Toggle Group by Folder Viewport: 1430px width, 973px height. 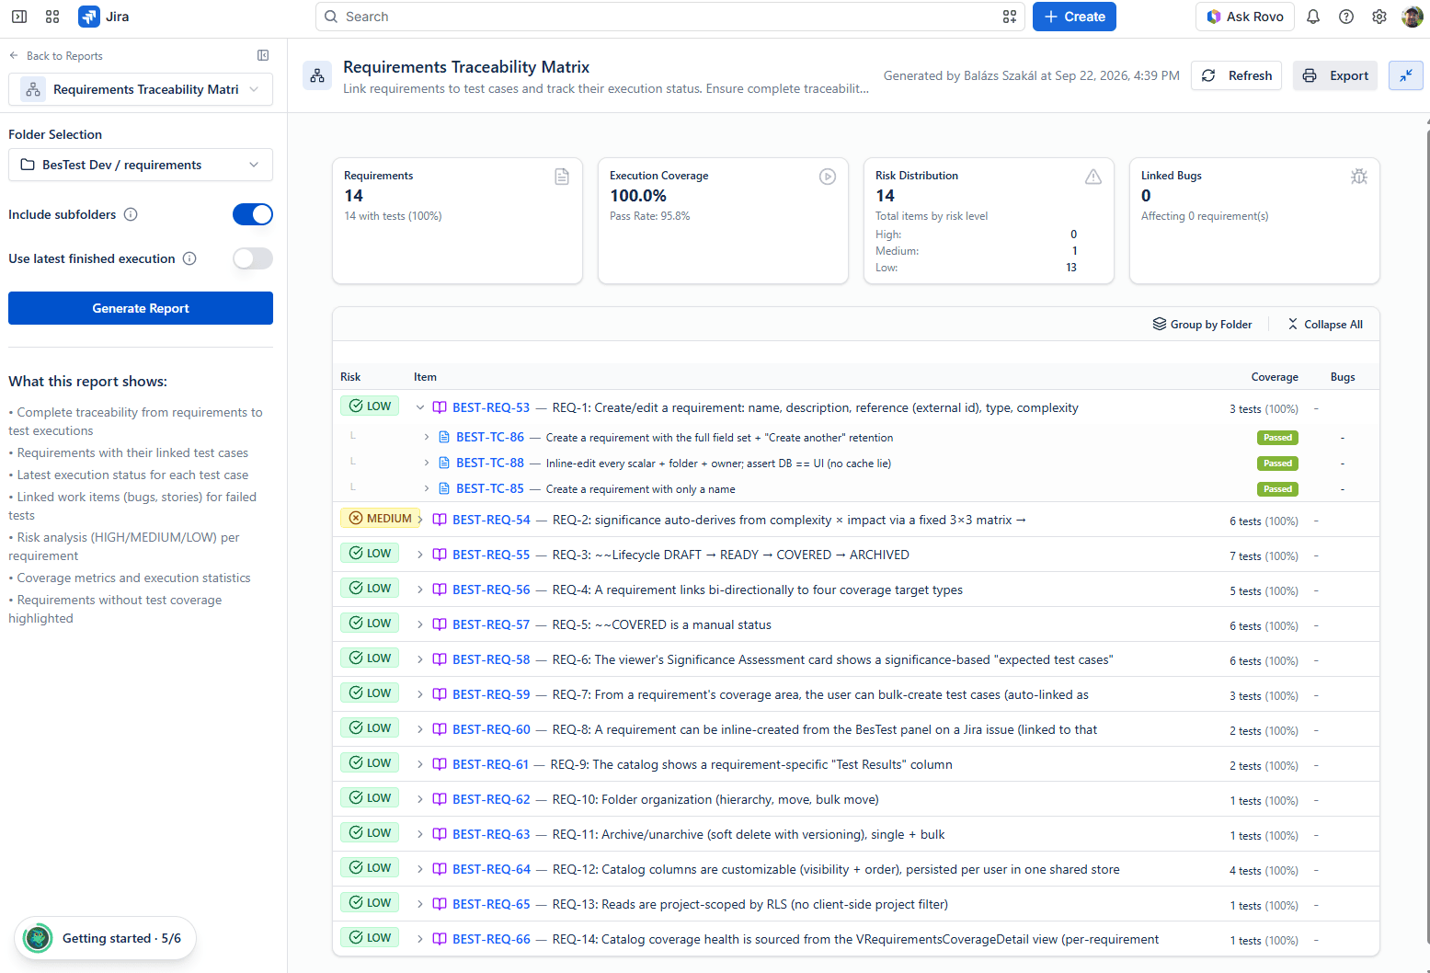point(1202,325)
